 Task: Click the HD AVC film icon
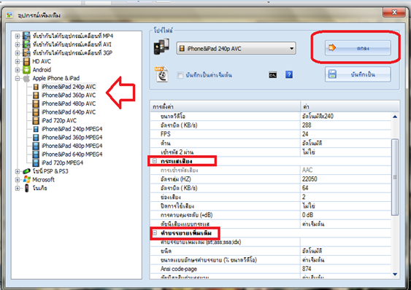pos(26,61)
